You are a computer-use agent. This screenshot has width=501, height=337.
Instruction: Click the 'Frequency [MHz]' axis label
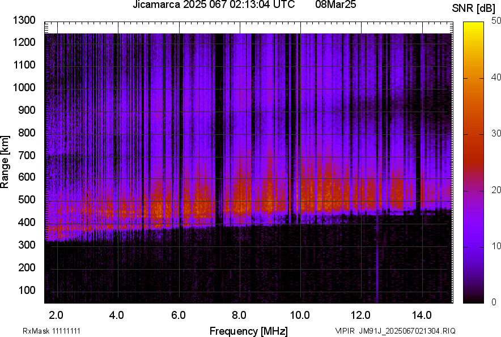pyautogui.click(x=248, y=331)
